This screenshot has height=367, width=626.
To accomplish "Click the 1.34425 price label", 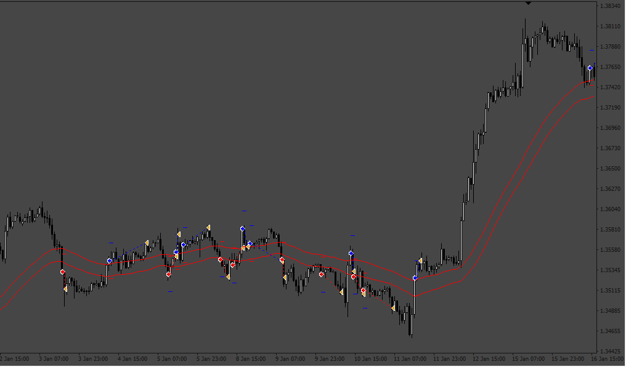I will 609,352.
